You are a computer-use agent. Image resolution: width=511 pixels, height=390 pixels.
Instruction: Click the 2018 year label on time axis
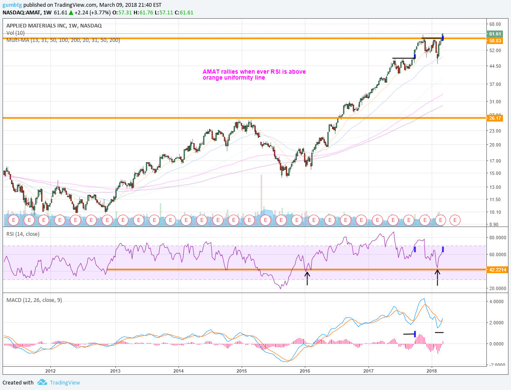(432, 371)
